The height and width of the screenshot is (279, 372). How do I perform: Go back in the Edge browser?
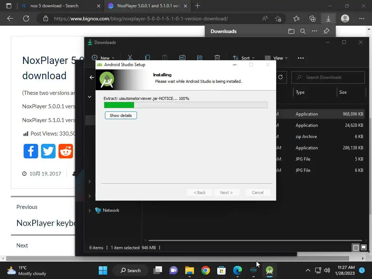[x=10, y=19]
